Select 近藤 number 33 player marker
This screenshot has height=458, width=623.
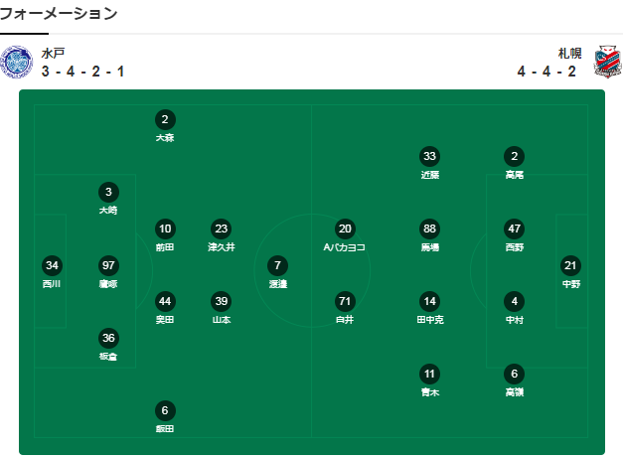pyautogui.click(x=429, y=156)
